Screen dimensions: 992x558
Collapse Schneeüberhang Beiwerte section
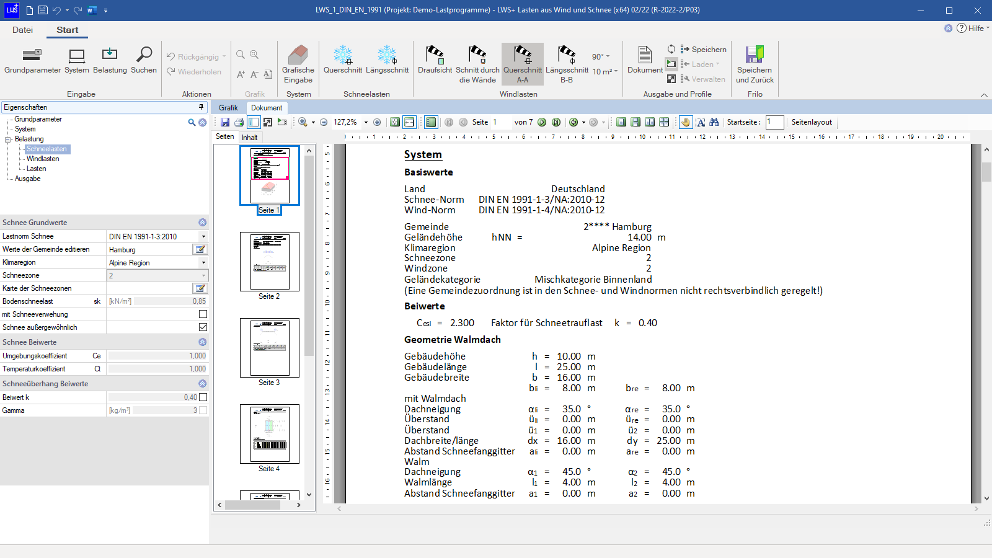click(x=202, y=384)
